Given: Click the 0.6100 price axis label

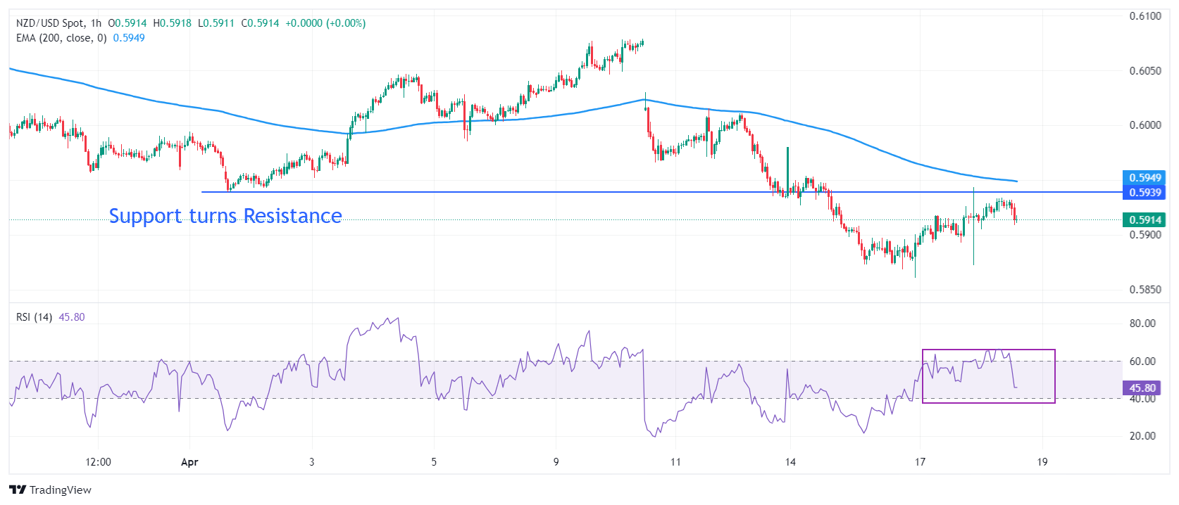Looking at the screenshot, I should coord(1144,16).
